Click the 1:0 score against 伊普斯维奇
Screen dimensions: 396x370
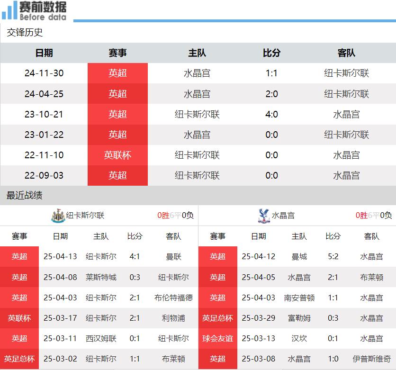click(x=333, y=359)
